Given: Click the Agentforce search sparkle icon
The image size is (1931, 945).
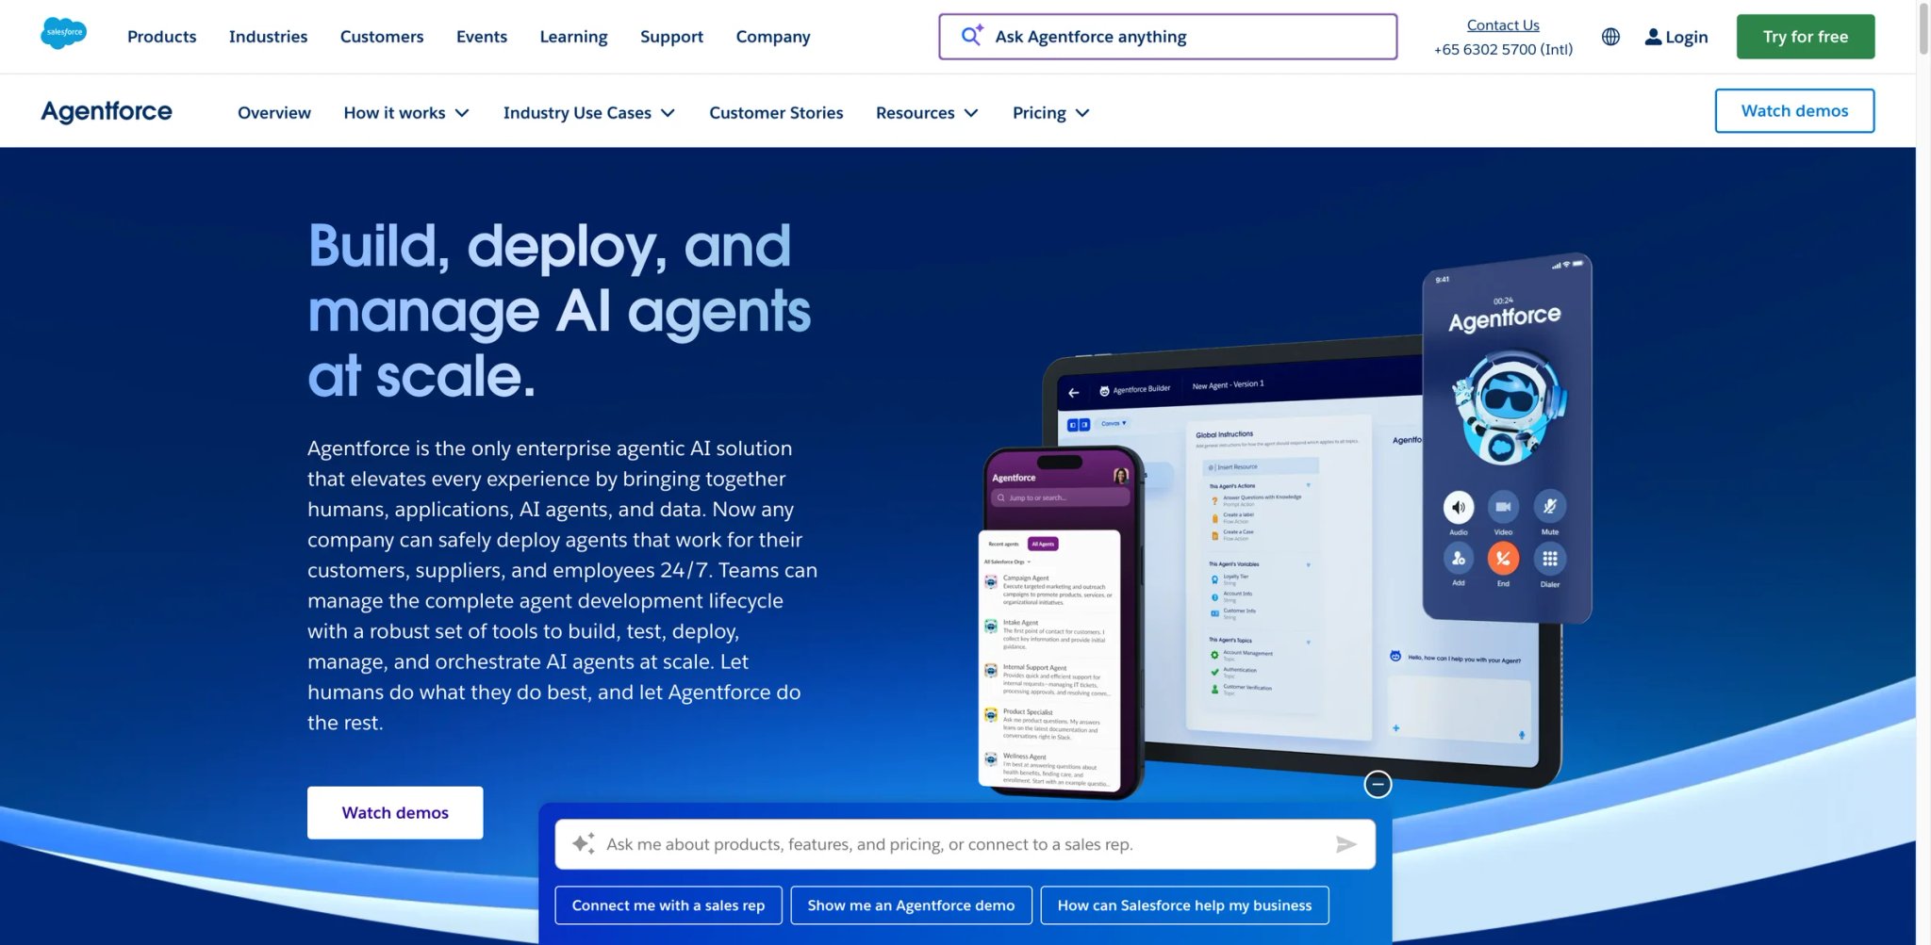Looking at the screenshot, I should (972, 36).
